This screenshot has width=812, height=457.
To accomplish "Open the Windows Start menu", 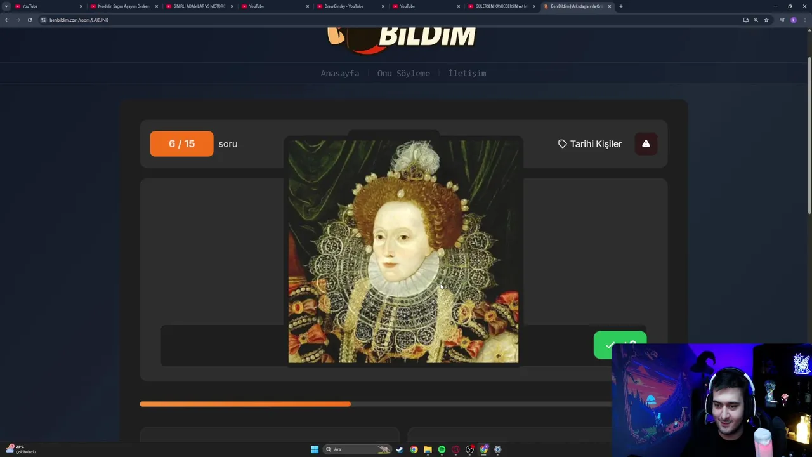I will pos(315,449).
